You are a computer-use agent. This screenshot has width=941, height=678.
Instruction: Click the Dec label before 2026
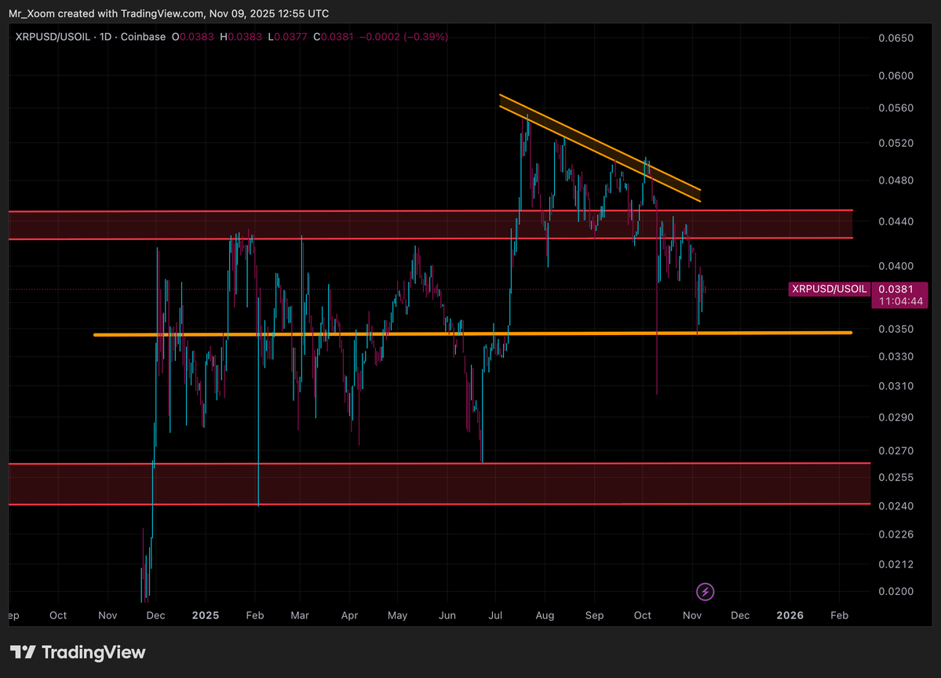(740, 615)
